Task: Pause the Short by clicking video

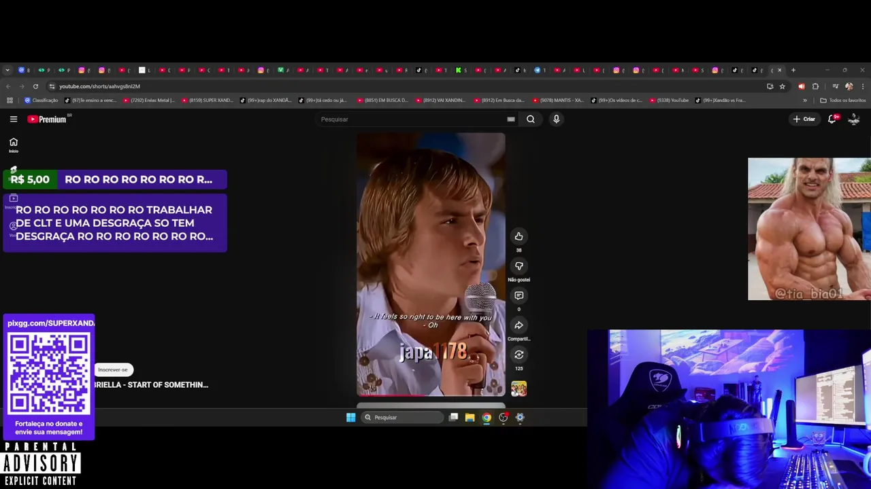Action: 431,264
